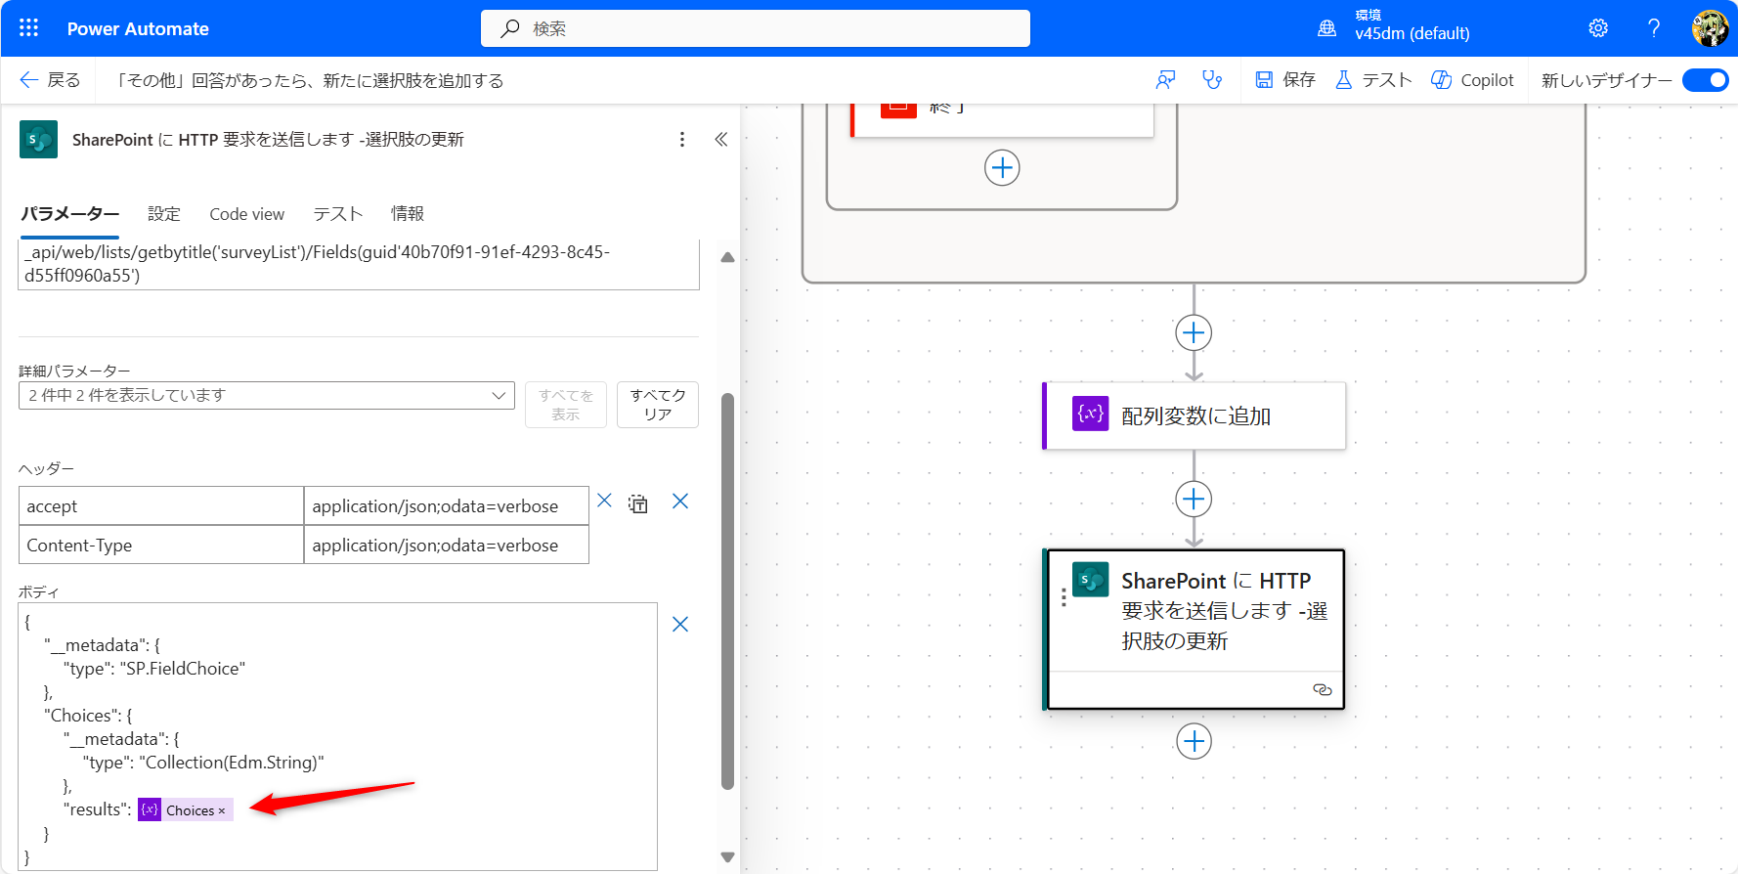Edit the accept header value field
This screenshot has height=874, width=1738.
point(447,505)
